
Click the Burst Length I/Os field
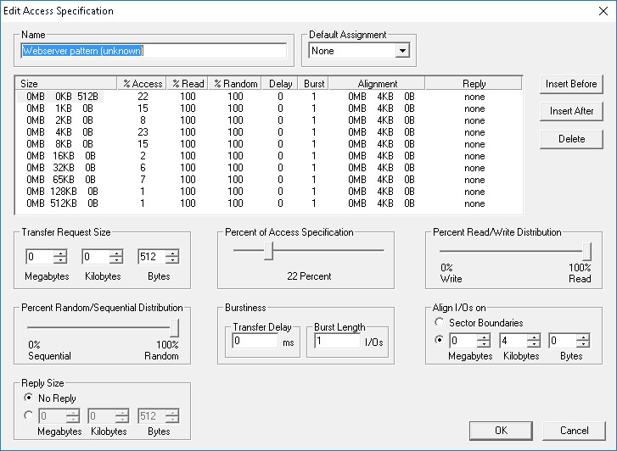[x=337, y=341]
